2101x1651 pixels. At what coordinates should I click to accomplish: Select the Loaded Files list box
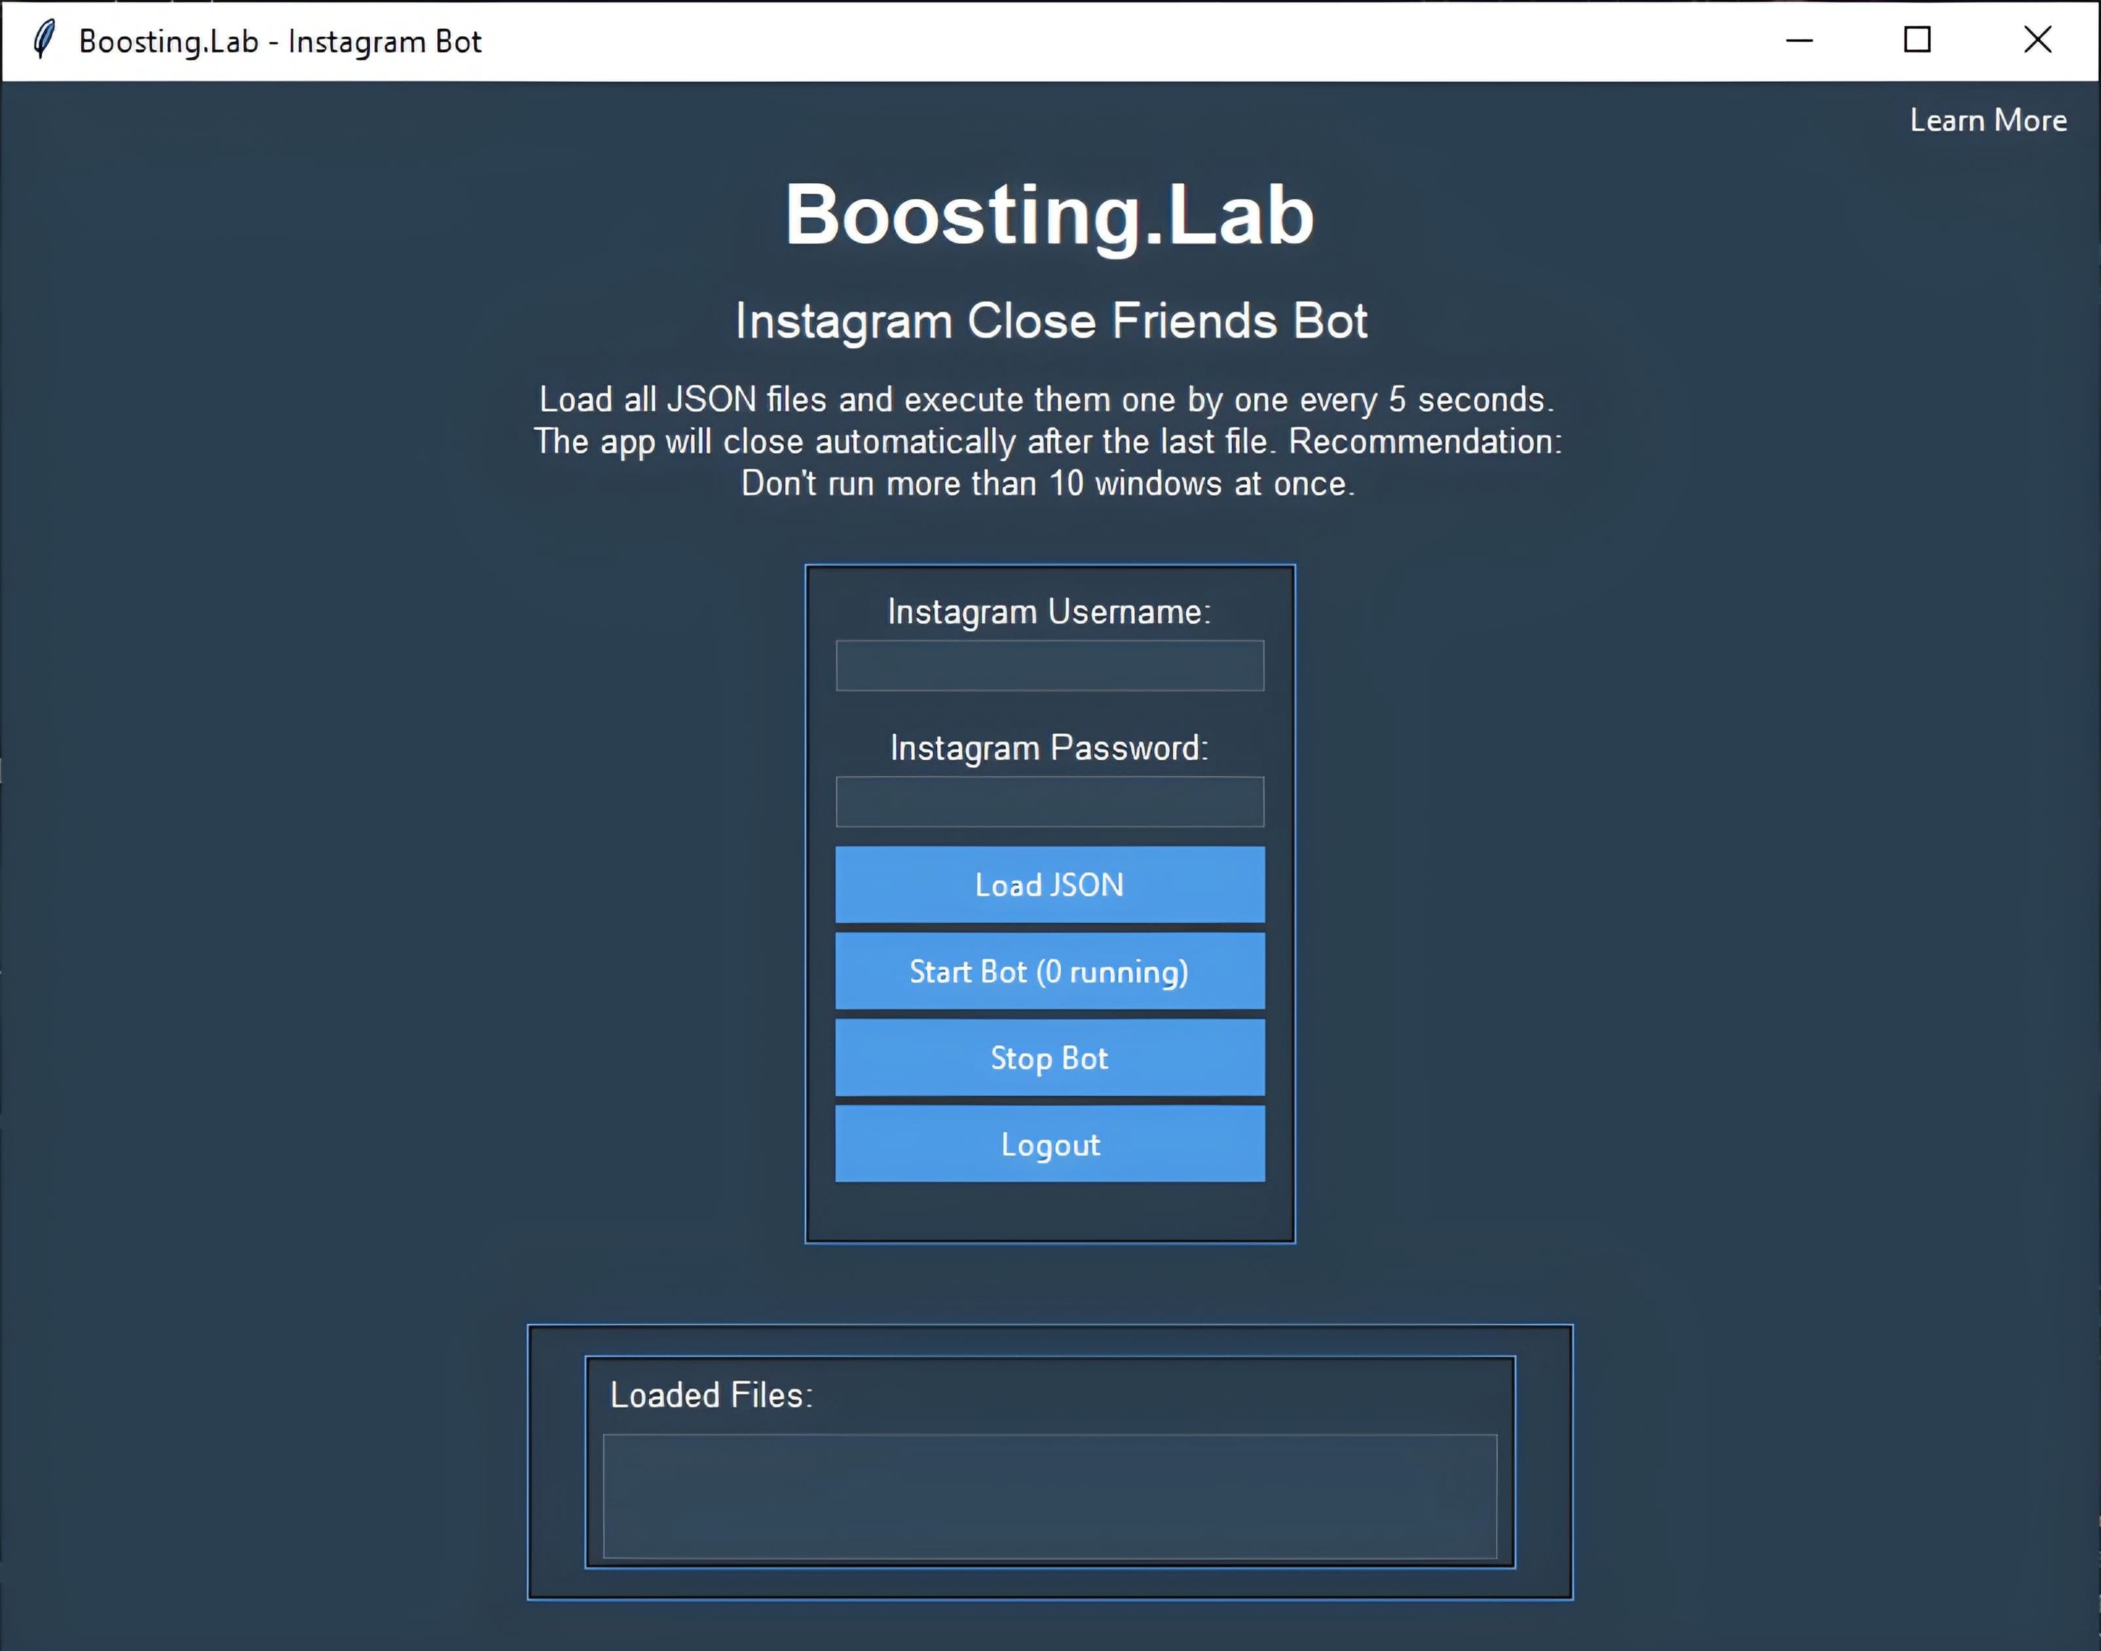pos(1050,1496)
